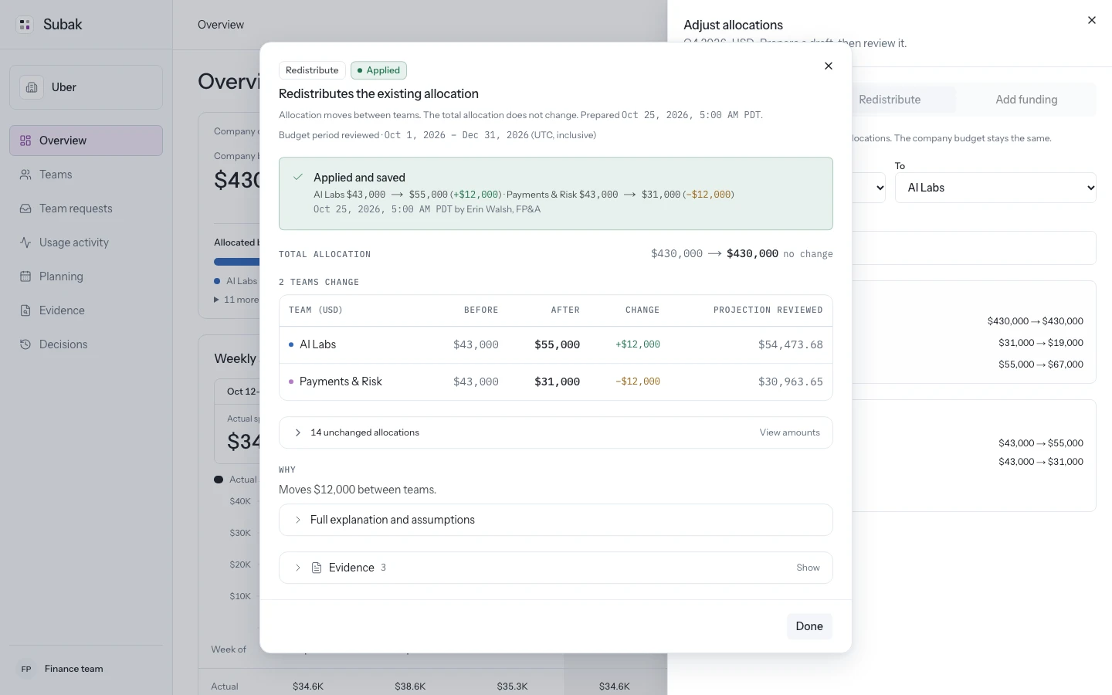Click the Teams people icon
This screenshot has width=1112, height=695.
(25, 175)
